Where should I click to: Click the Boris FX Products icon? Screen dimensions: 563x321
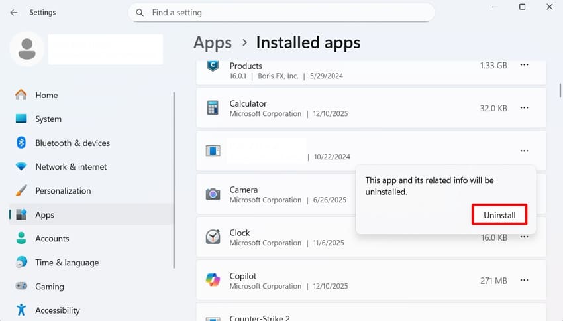(213, 66)
